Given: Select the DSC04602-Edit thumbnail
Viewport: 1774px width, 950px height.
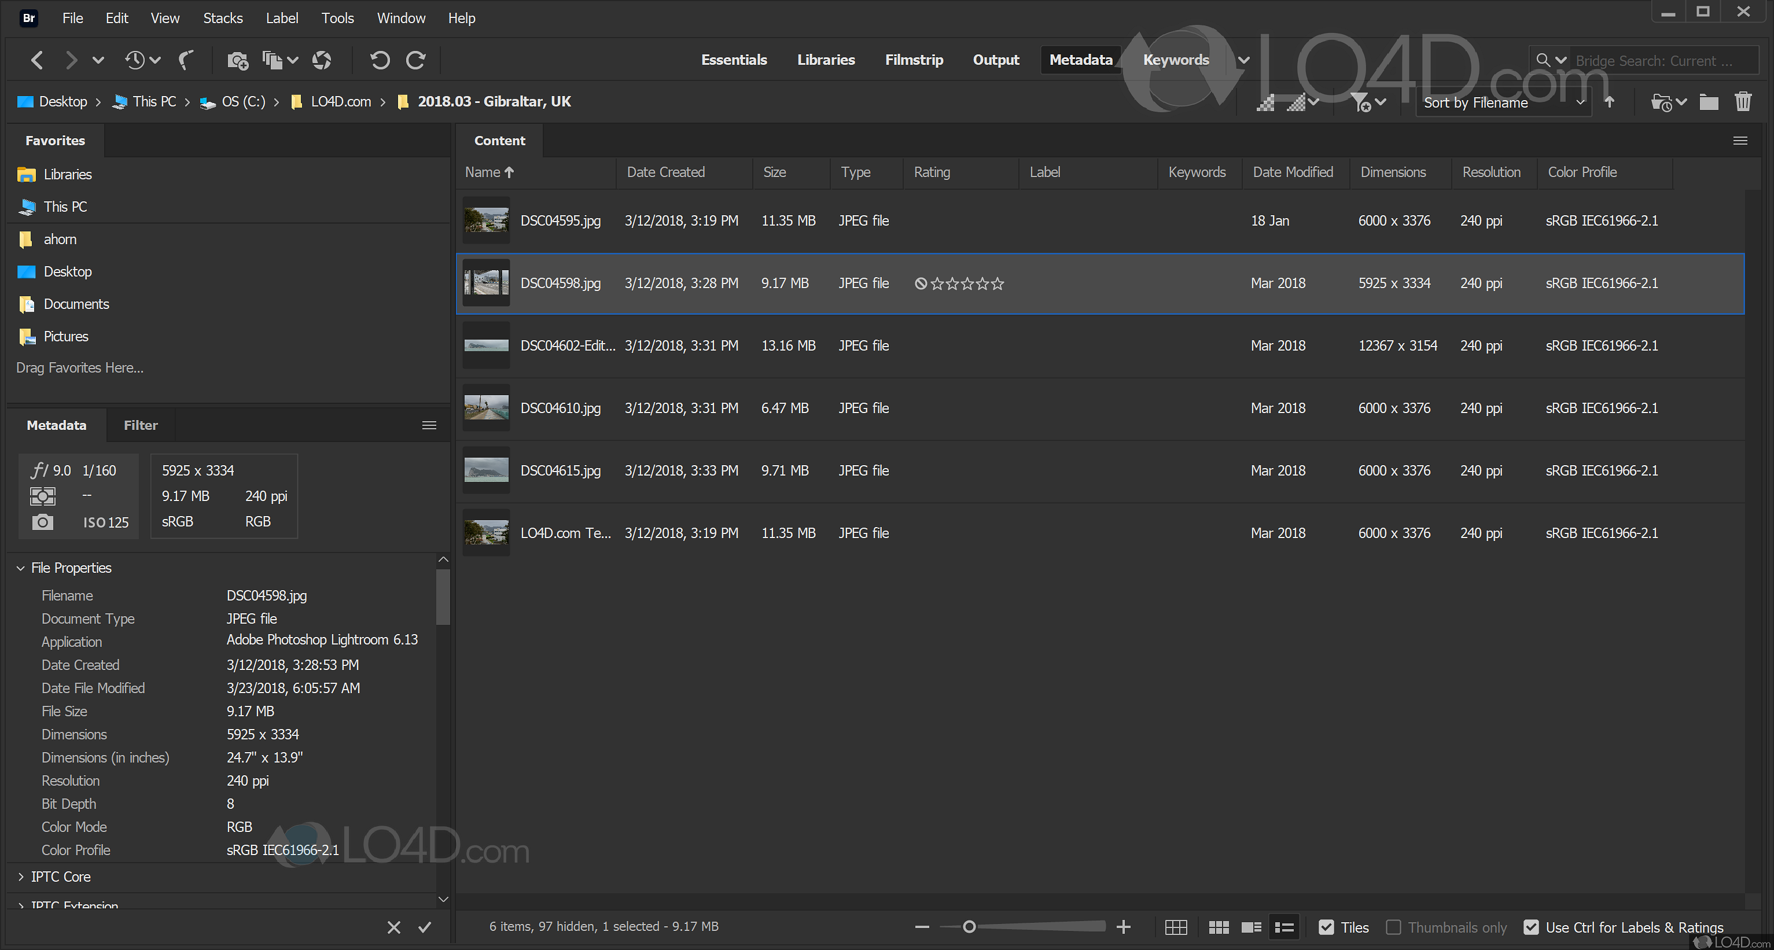Looking at the screenshot, I should pos(486,345).
